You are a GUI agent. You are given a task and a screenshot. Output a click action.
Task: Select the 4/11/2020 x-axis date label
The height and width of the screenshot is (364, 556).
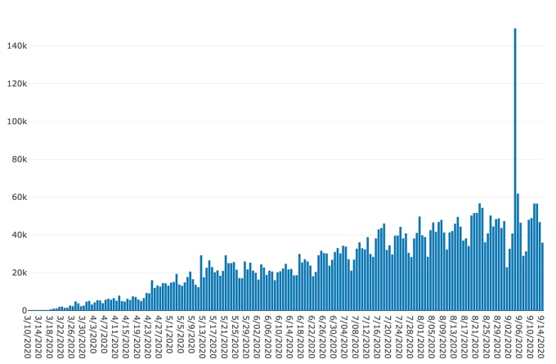(x=115, y=337)
